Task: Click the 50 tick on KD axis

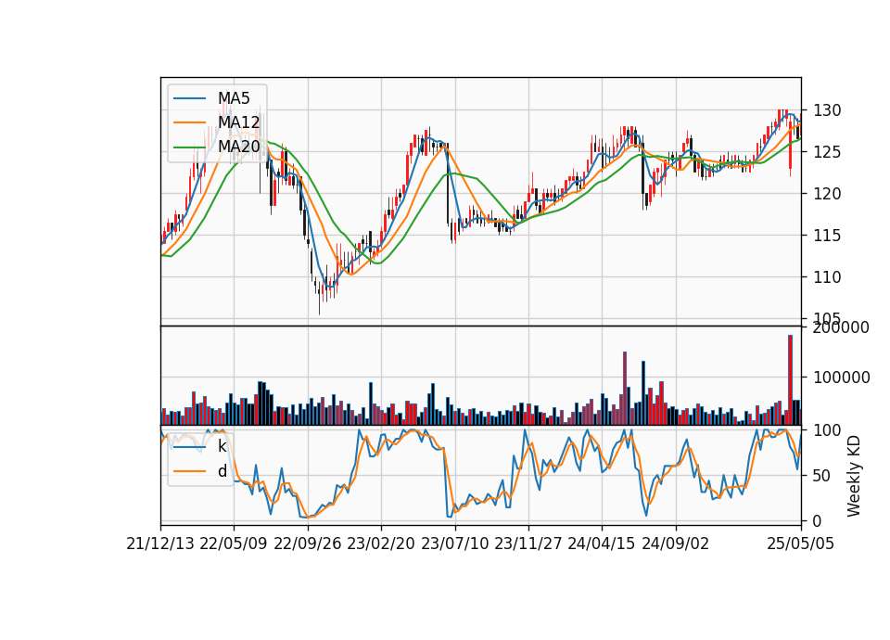Action: [x=822, y=476]
